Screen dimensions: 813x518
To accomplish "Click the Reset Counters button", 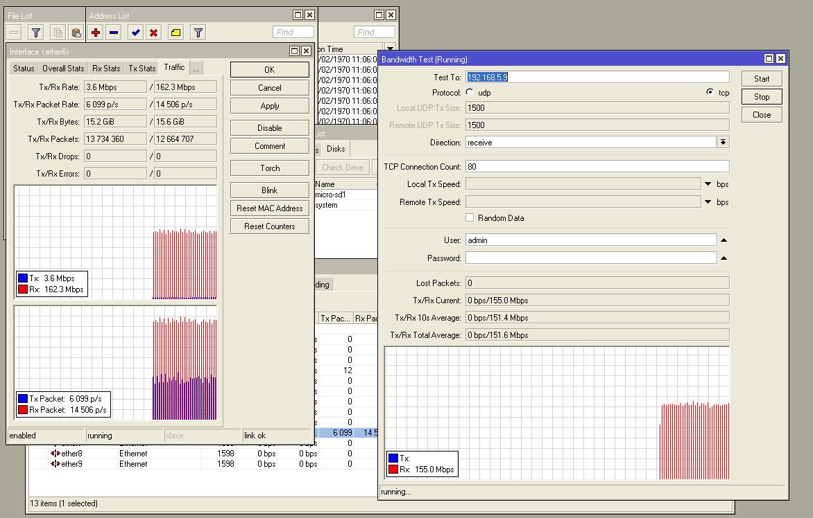I will click(x=270, y=226).
